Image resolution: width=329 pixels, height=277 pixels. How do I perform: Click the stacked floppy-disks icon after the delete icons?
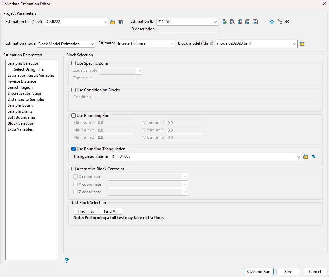(x=248, y=22)
